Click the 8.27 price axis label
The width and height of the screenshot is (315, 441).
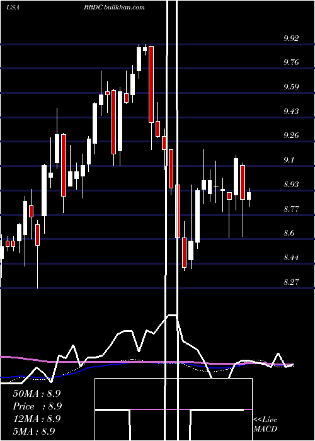pos(291,282)
